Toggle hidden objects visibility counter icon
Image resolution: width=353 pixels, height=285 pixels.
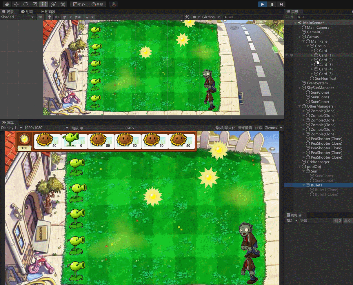78,17
